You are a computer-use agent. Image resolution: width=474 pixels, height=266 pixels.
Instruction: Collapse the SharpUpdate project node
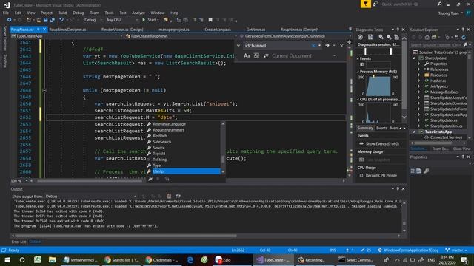coord(414,58)
